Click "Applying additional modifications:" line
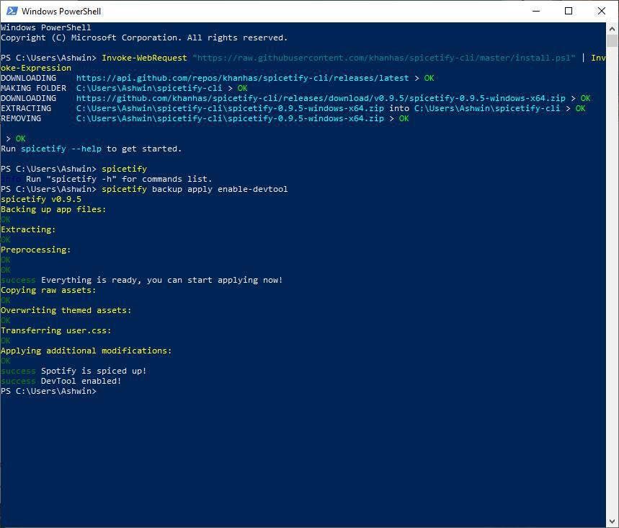Image resolution: width=619 pixels, height=528 pixels. click(x=86, y=351)
